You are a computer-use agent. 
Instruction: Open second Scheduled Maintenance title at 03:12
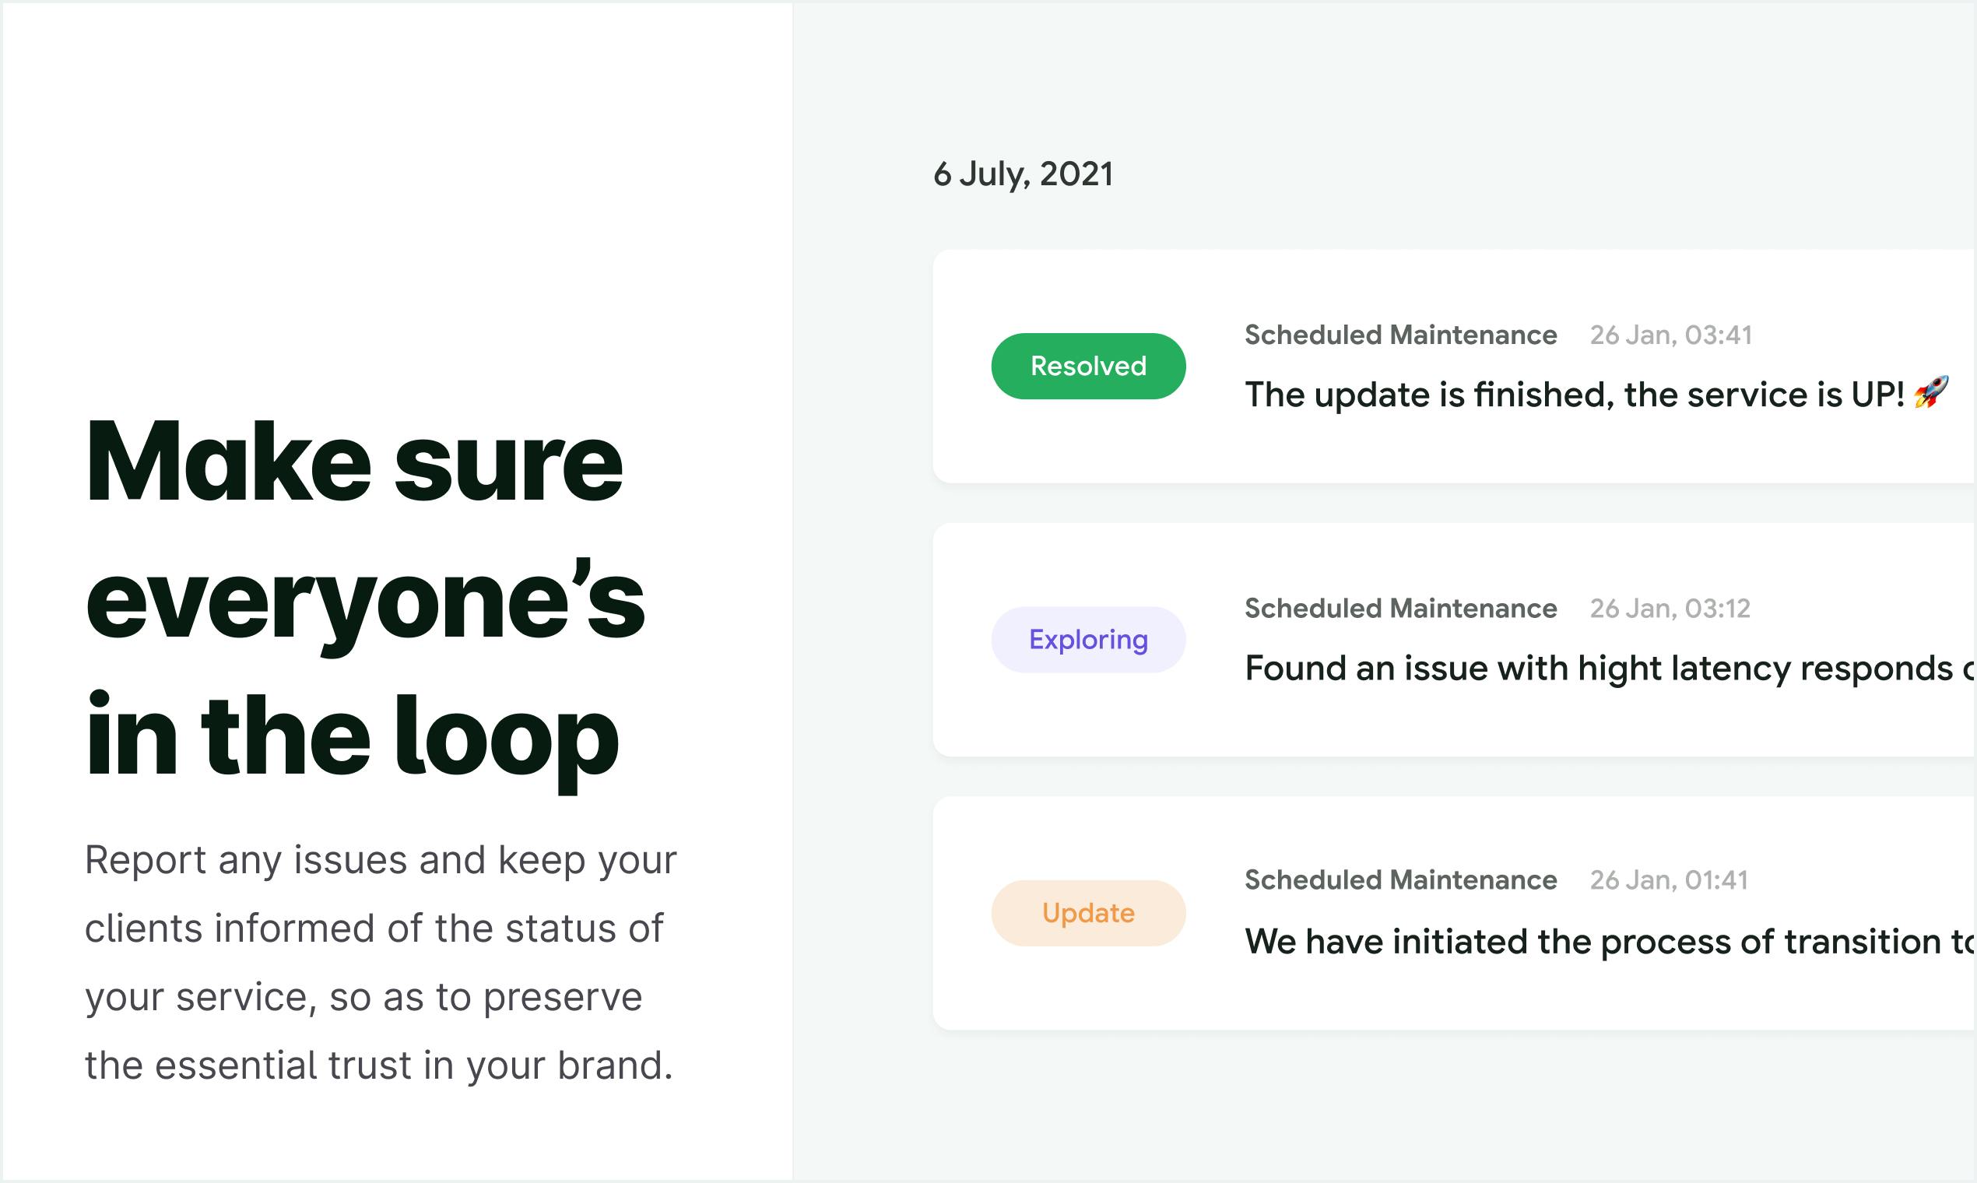(1401, 609)
